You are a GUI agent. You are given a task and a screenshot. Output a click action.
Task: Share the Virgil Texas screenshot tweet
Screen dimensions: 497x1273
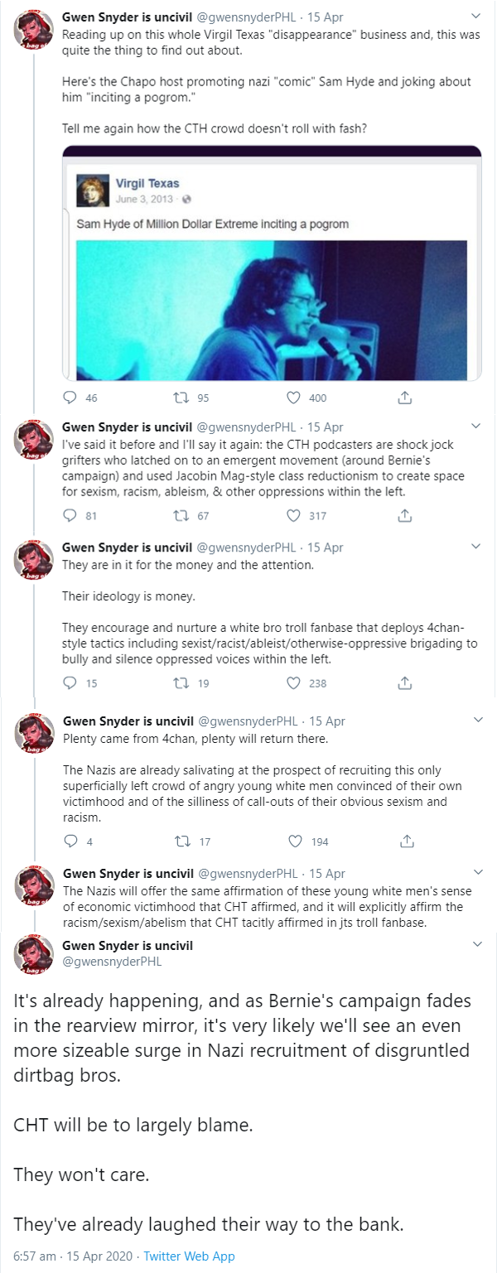click(404, 398)
